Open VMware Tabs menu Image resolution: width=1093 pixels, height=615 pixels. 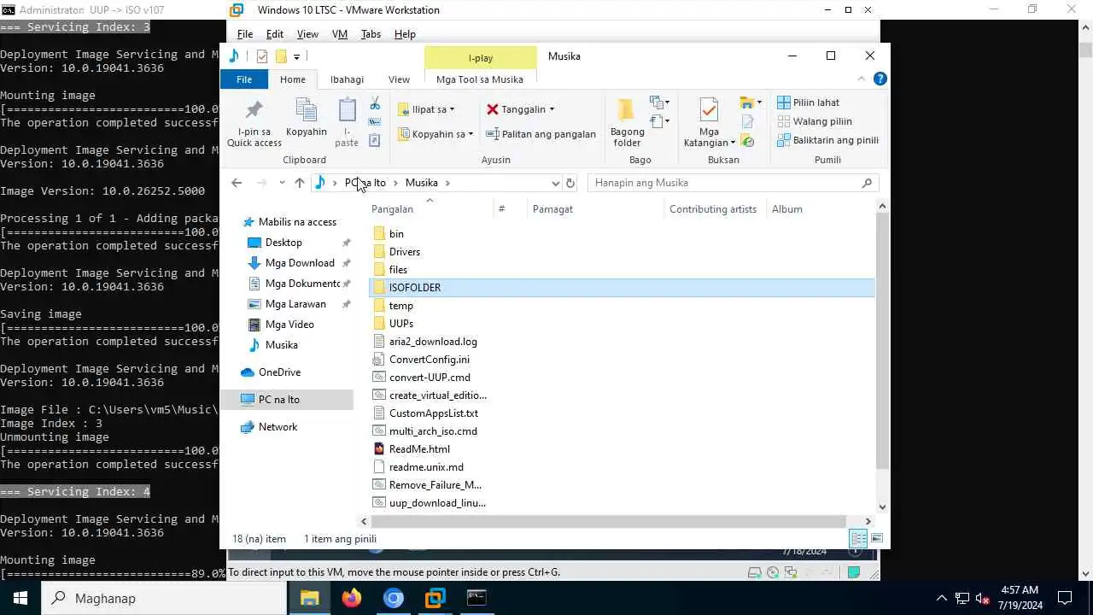pos(371,34)
